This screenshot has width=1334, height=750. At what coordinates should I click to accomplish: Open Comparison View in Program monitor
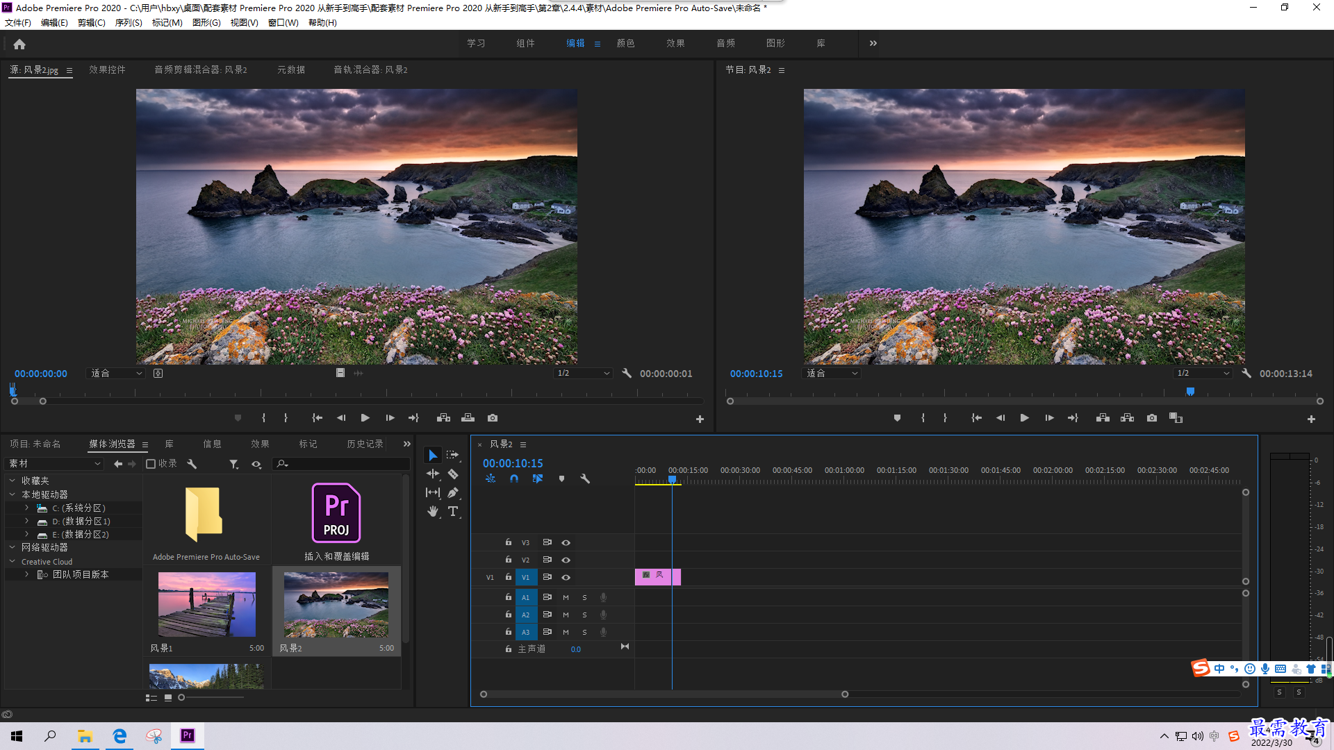(1176, 418)
